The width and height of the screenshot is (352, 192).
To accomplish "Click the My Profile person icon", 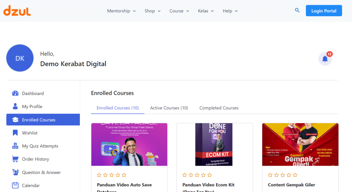I will pyautogui.click(x=15, y=106).
